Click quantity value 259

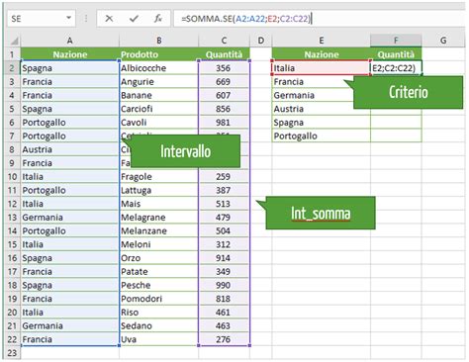click(224, 177)
